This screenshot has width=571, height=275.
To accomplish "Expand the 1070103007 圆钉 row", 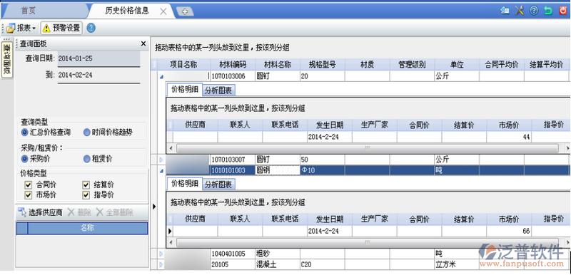I will pos(161,160).
